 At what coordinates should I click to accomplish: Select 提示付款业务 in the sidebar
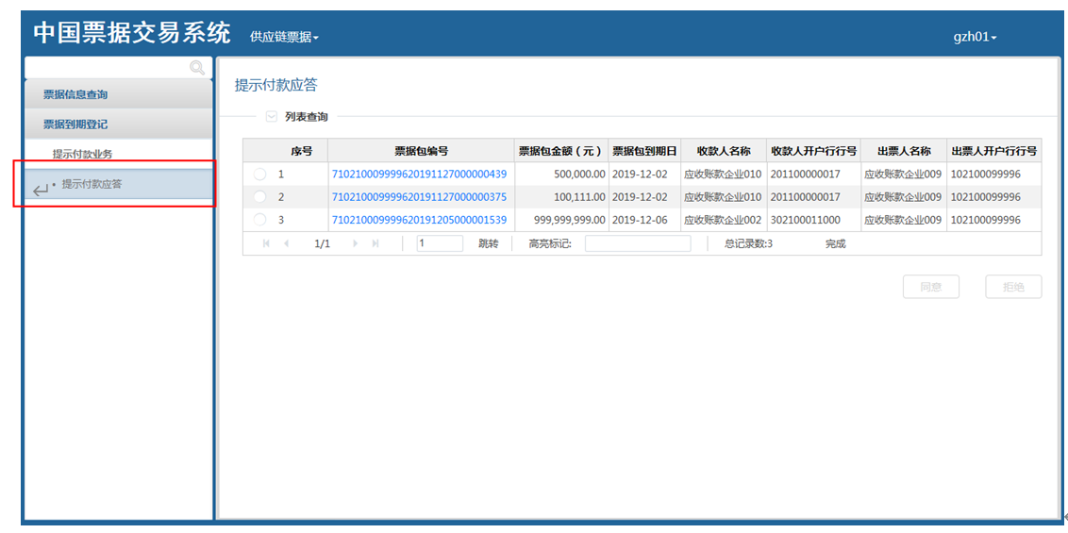pyautogui.click(x=83, y=154)
